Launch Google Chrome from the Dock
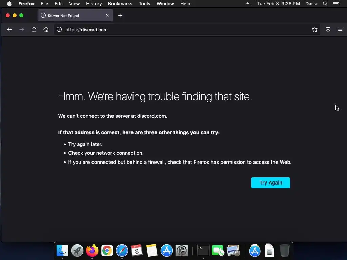This screenshot has height=260, width=347. coord(107,251)
